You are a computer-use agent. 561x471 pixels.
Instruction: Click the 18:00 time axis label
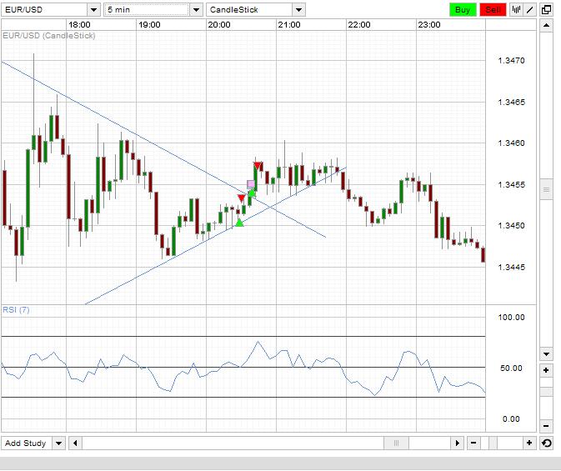pyautogui.click(x=79, y=25)
